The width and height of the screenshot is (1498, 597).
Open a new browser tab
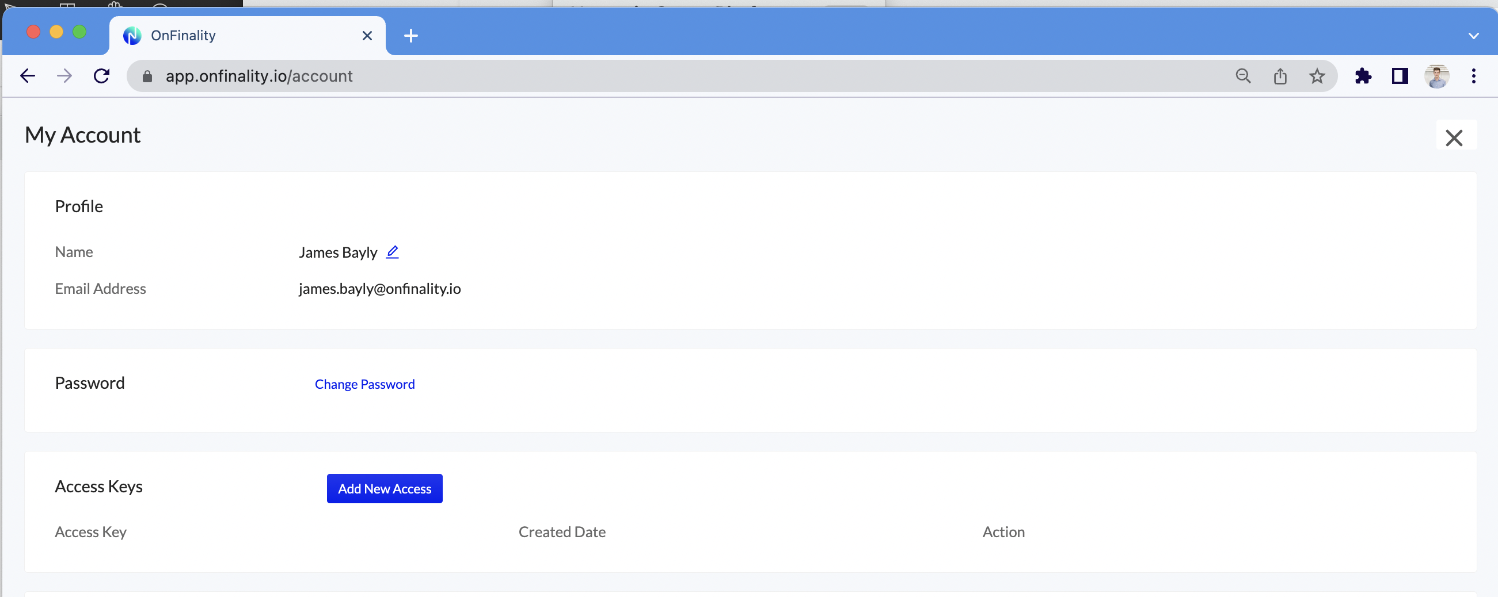pos(410,36)
